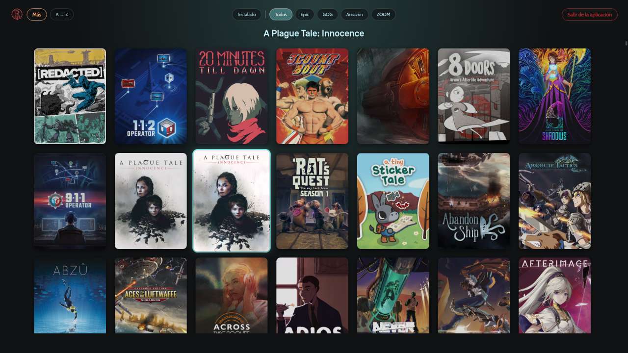Select A Tiny Sticker Tale cover
This screenshot has height=353, width=628.
click(393, 201)
